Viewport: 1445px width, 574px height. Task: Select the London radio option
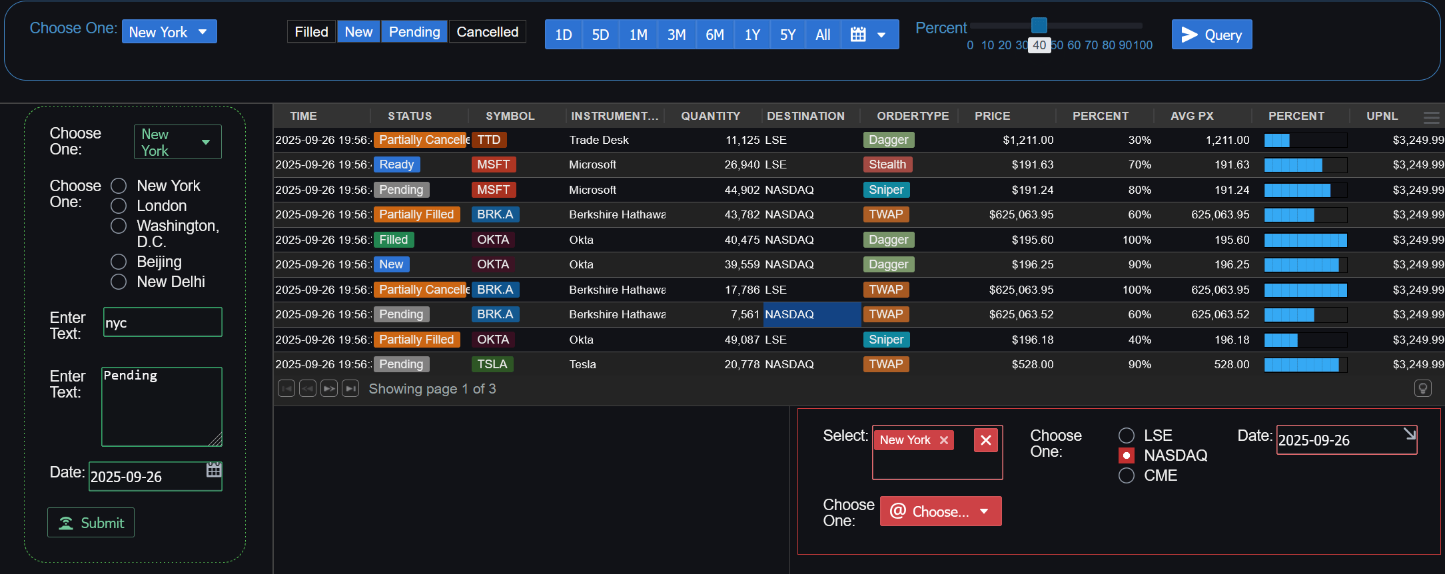(x=119, y=206)
